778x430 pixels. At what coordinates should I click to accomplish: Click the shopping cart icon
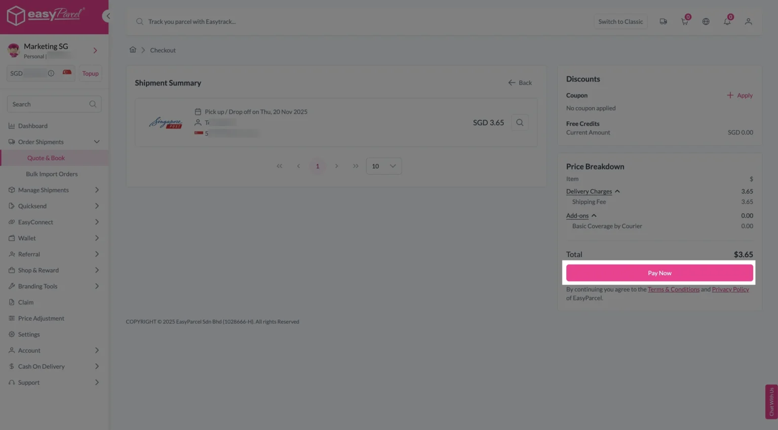pos(684,22)
